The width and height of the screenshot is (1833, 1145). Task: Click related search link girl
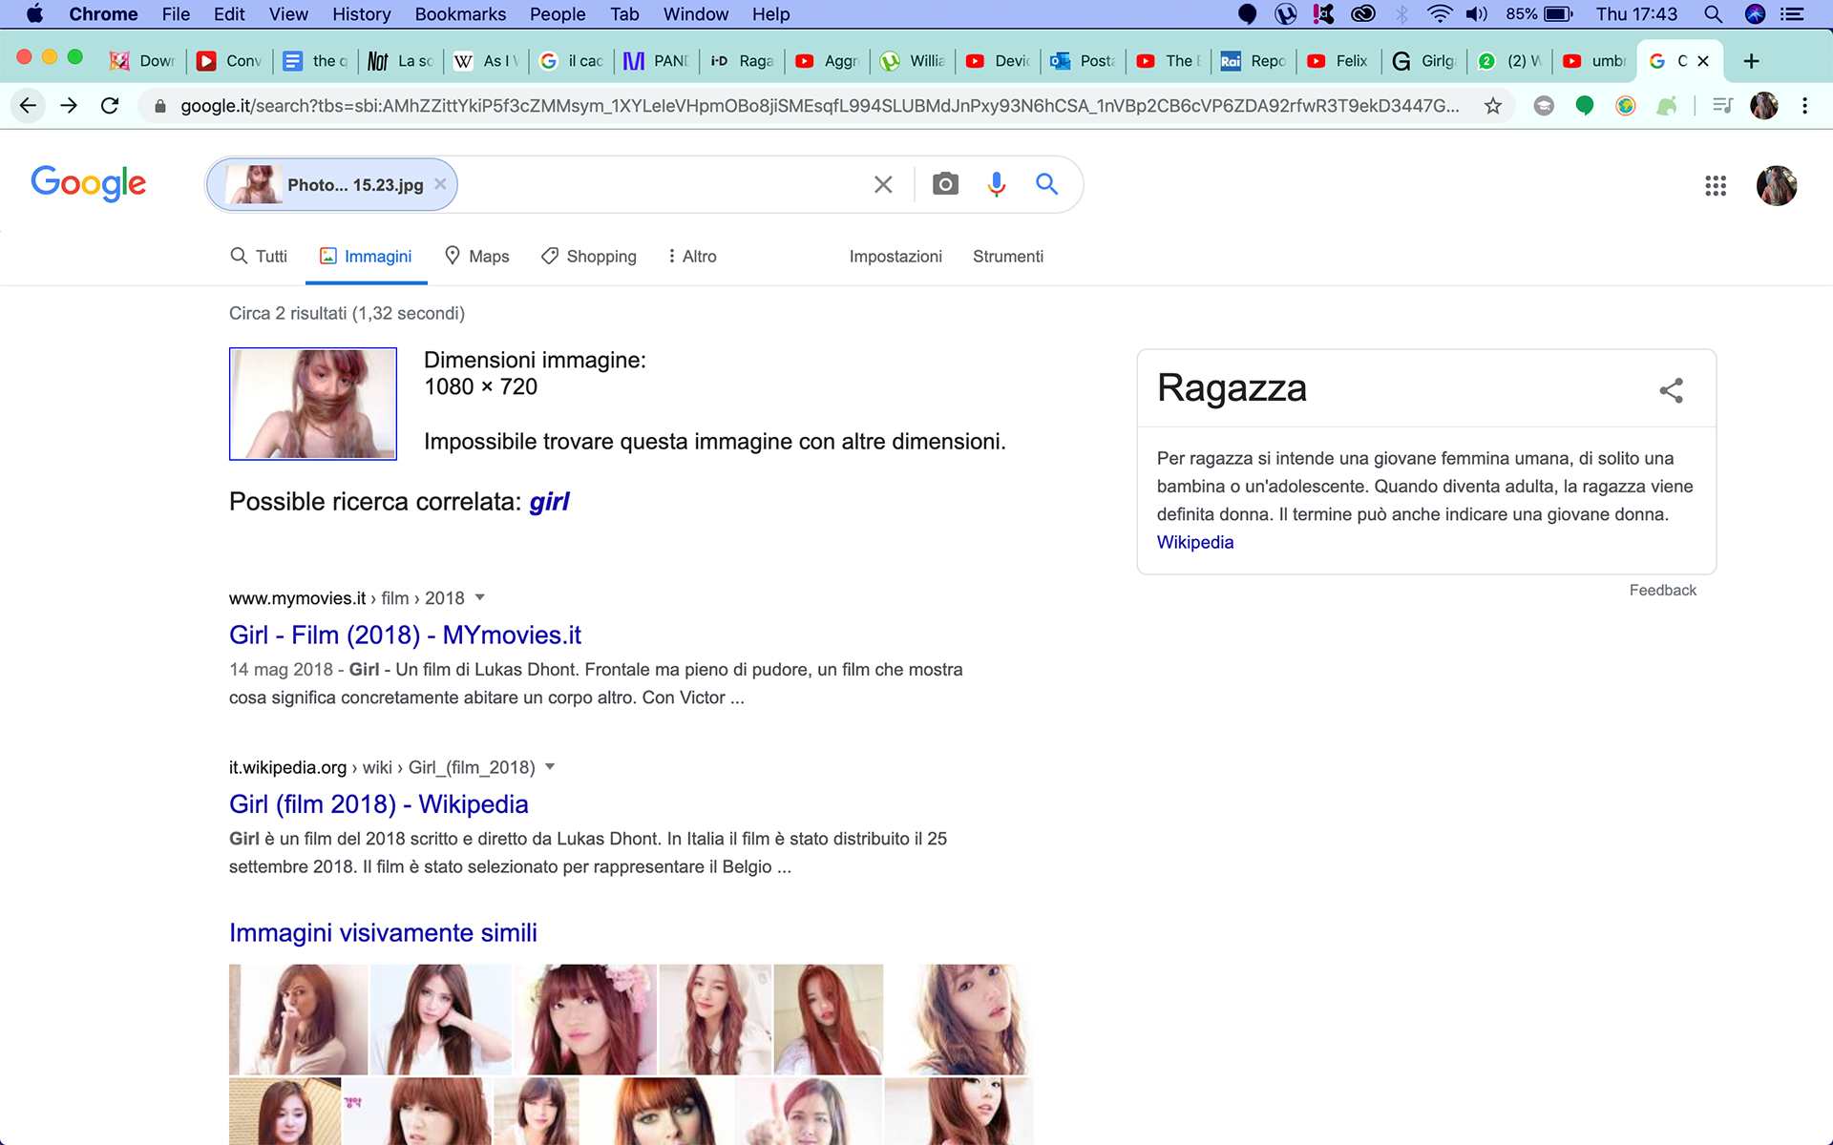pyautogui.click(x=549, y=502)
